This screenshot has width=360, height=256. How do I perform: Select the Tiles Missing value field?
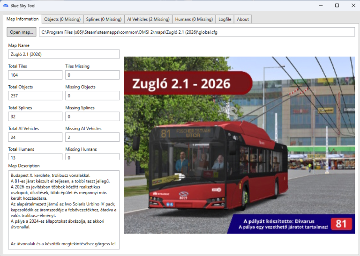click(x=92, y=75)
